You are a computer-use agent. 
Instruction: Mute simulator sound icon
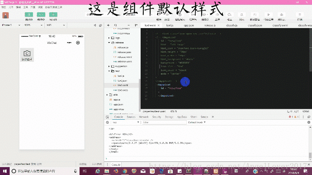(95, 25)
